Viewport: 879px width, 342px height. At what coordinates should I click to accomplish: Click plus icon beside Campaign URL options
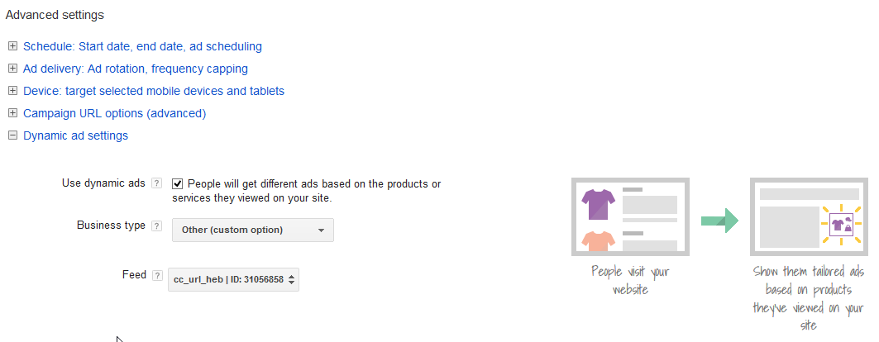point(13,113)
